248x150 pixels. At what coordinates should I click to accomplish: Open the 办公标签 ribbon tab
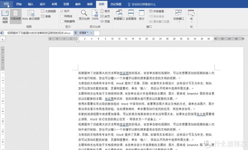click(116, 4)
